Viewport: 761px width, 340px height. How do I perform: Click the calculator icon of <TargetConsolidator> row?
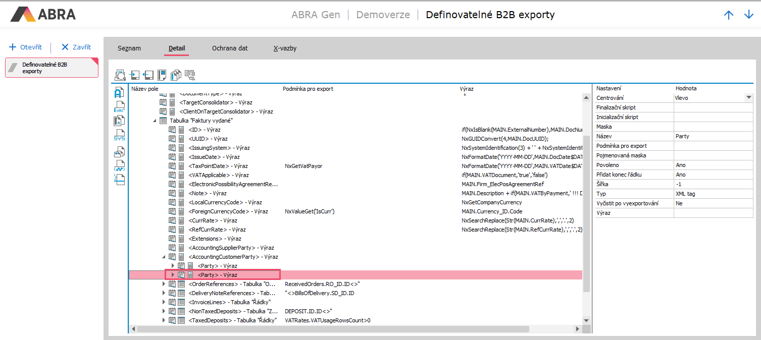[172, 102]
